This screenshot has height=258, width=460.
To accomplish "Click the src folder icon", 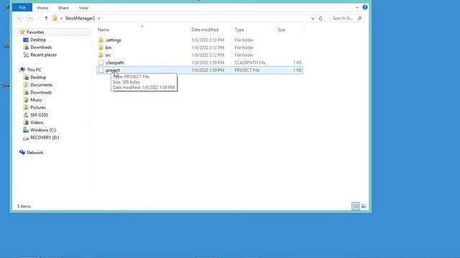I will tap(101, 55).
